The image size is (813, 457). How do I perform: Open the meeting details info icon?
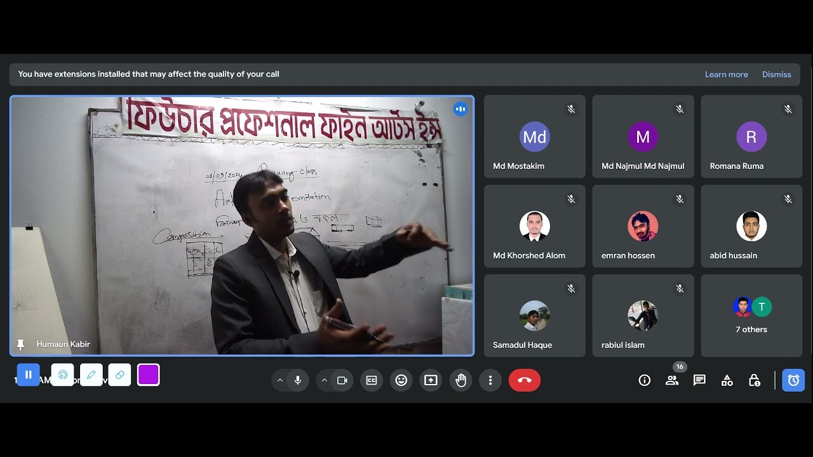point(645,380)
